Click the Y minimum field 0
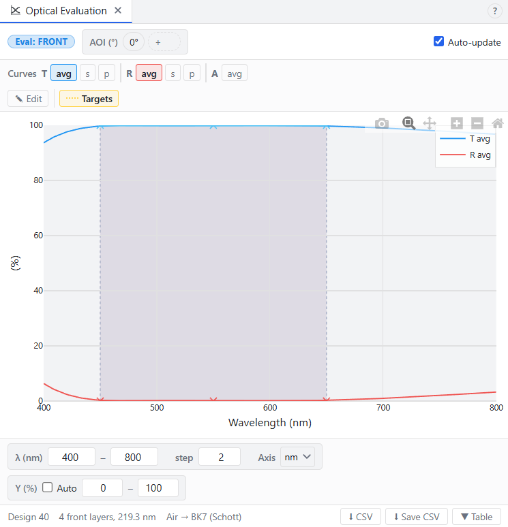Image resolution: width=508 pixels, height=527 pixels. point(102,488)
